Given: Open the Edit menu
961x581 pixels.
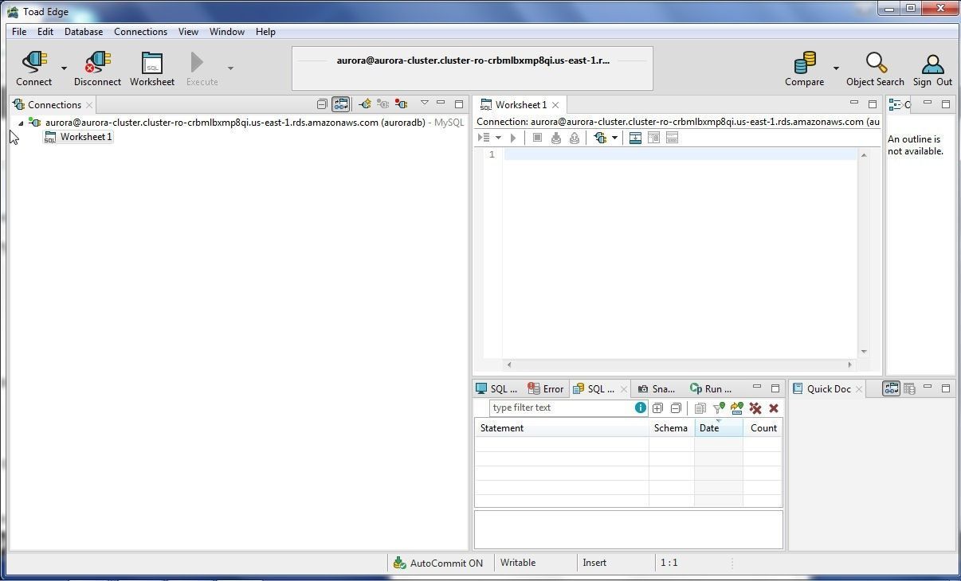Looking at the screenshot, I should pos(45,32).
